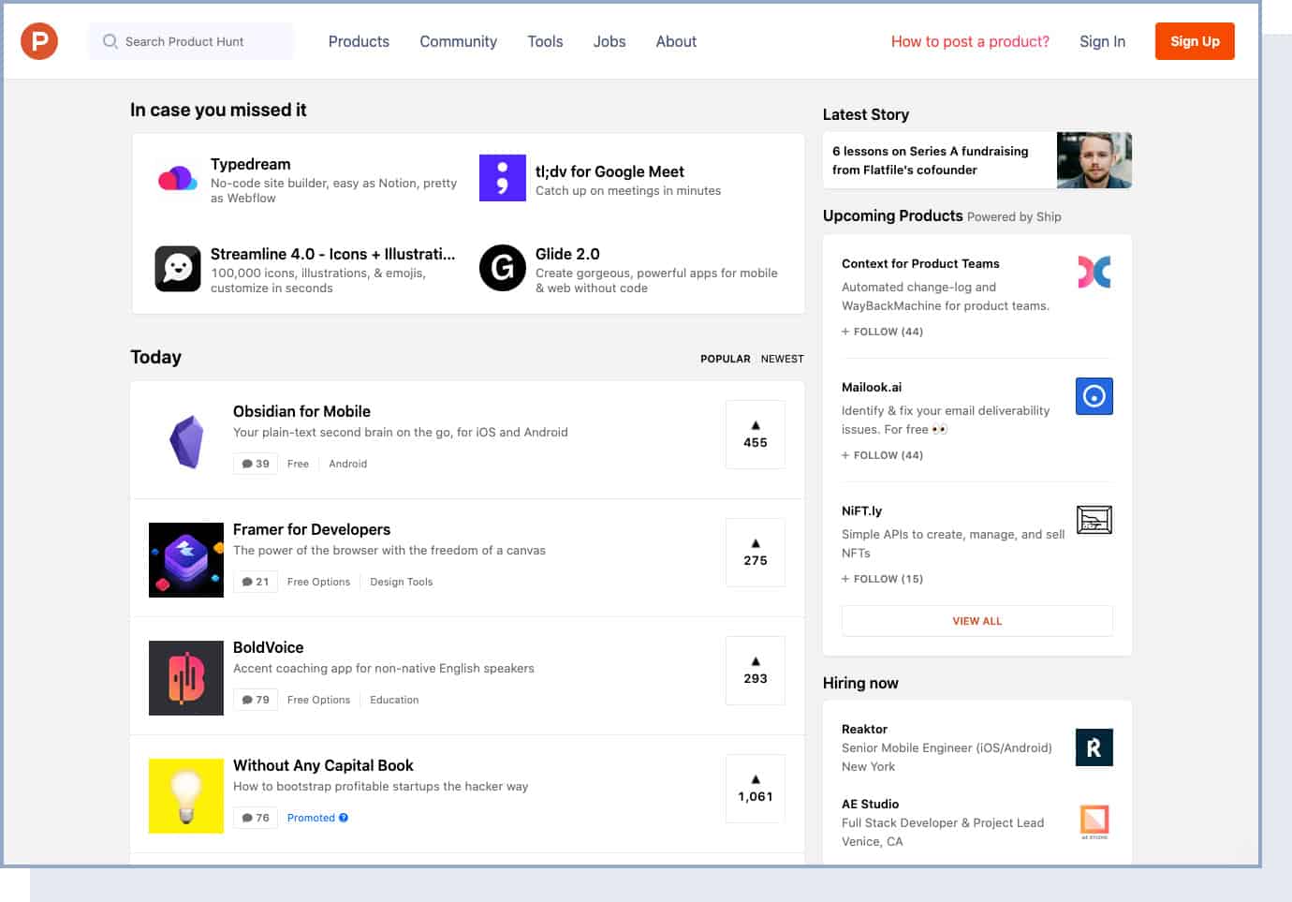1292x902 pixels.
Task: Open the About menu item
Action: click(676, 41)
